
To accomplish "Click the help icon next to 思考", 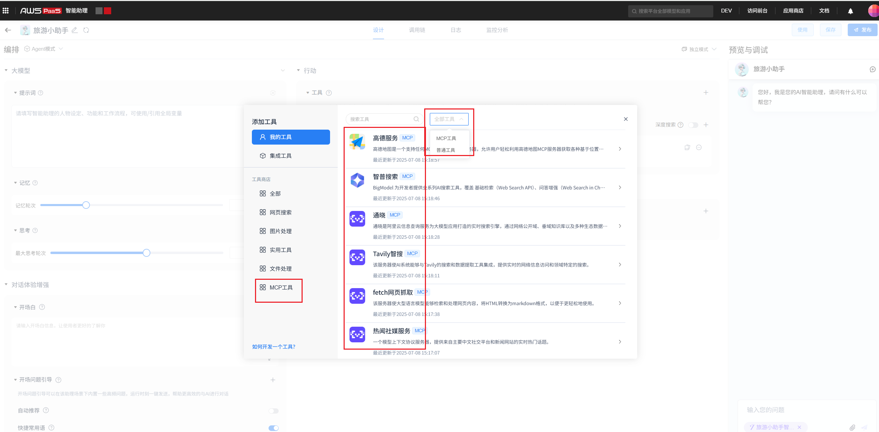I will pyautogui.click(x=35, y=230).
